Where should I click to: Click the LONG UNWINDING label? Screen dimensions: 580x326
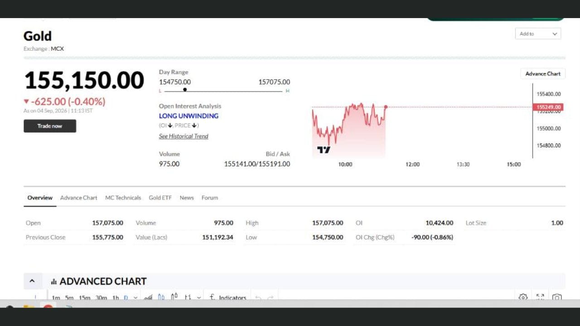coord(188,116)
